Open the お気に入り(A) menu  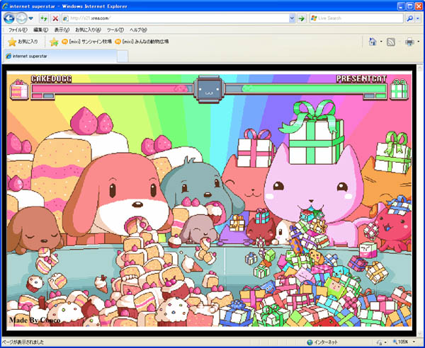(x=88, y=30)
